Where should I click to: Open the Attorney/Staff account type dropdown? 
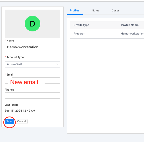pos(32,64)
